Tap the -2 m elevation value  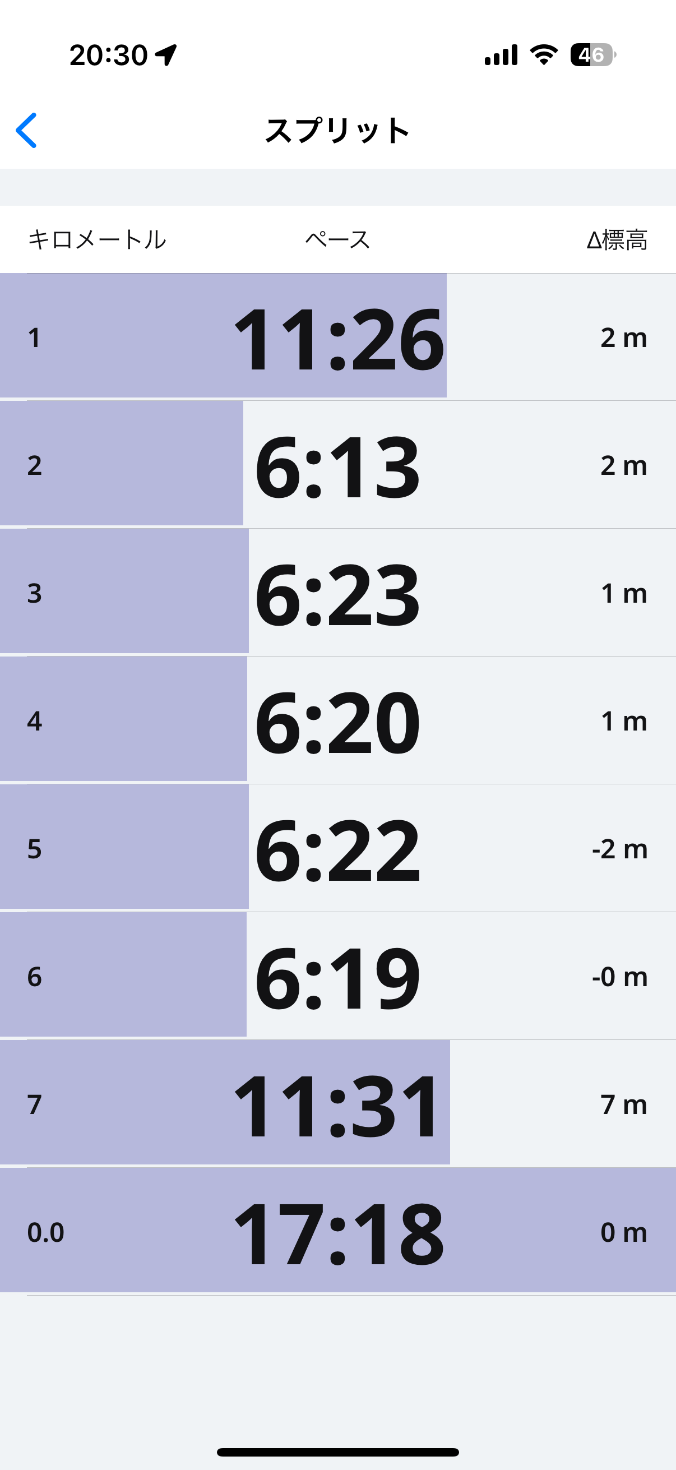coord(619,849)
